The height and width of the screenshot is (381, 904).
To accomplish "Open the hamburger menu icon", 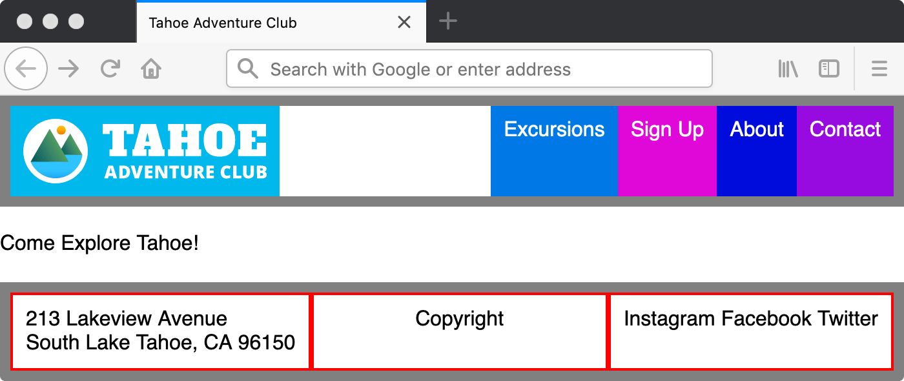I will (x=878, y=68).
